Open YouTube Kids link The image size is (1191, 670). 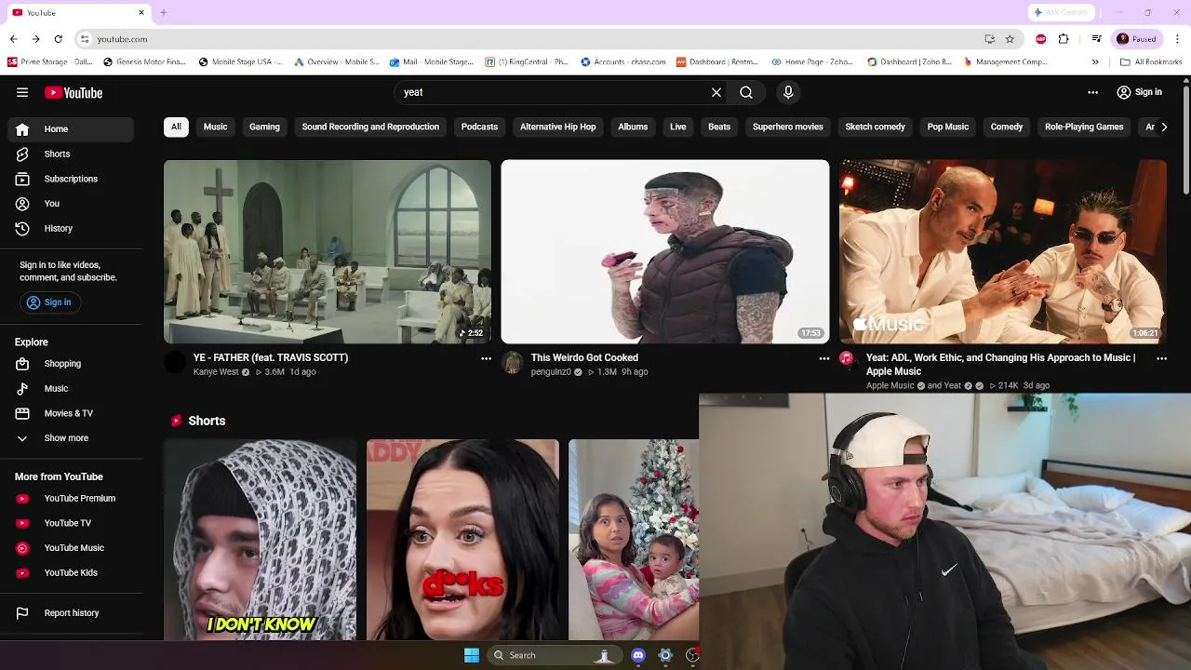pyautogui.click(x=71, y=572)
